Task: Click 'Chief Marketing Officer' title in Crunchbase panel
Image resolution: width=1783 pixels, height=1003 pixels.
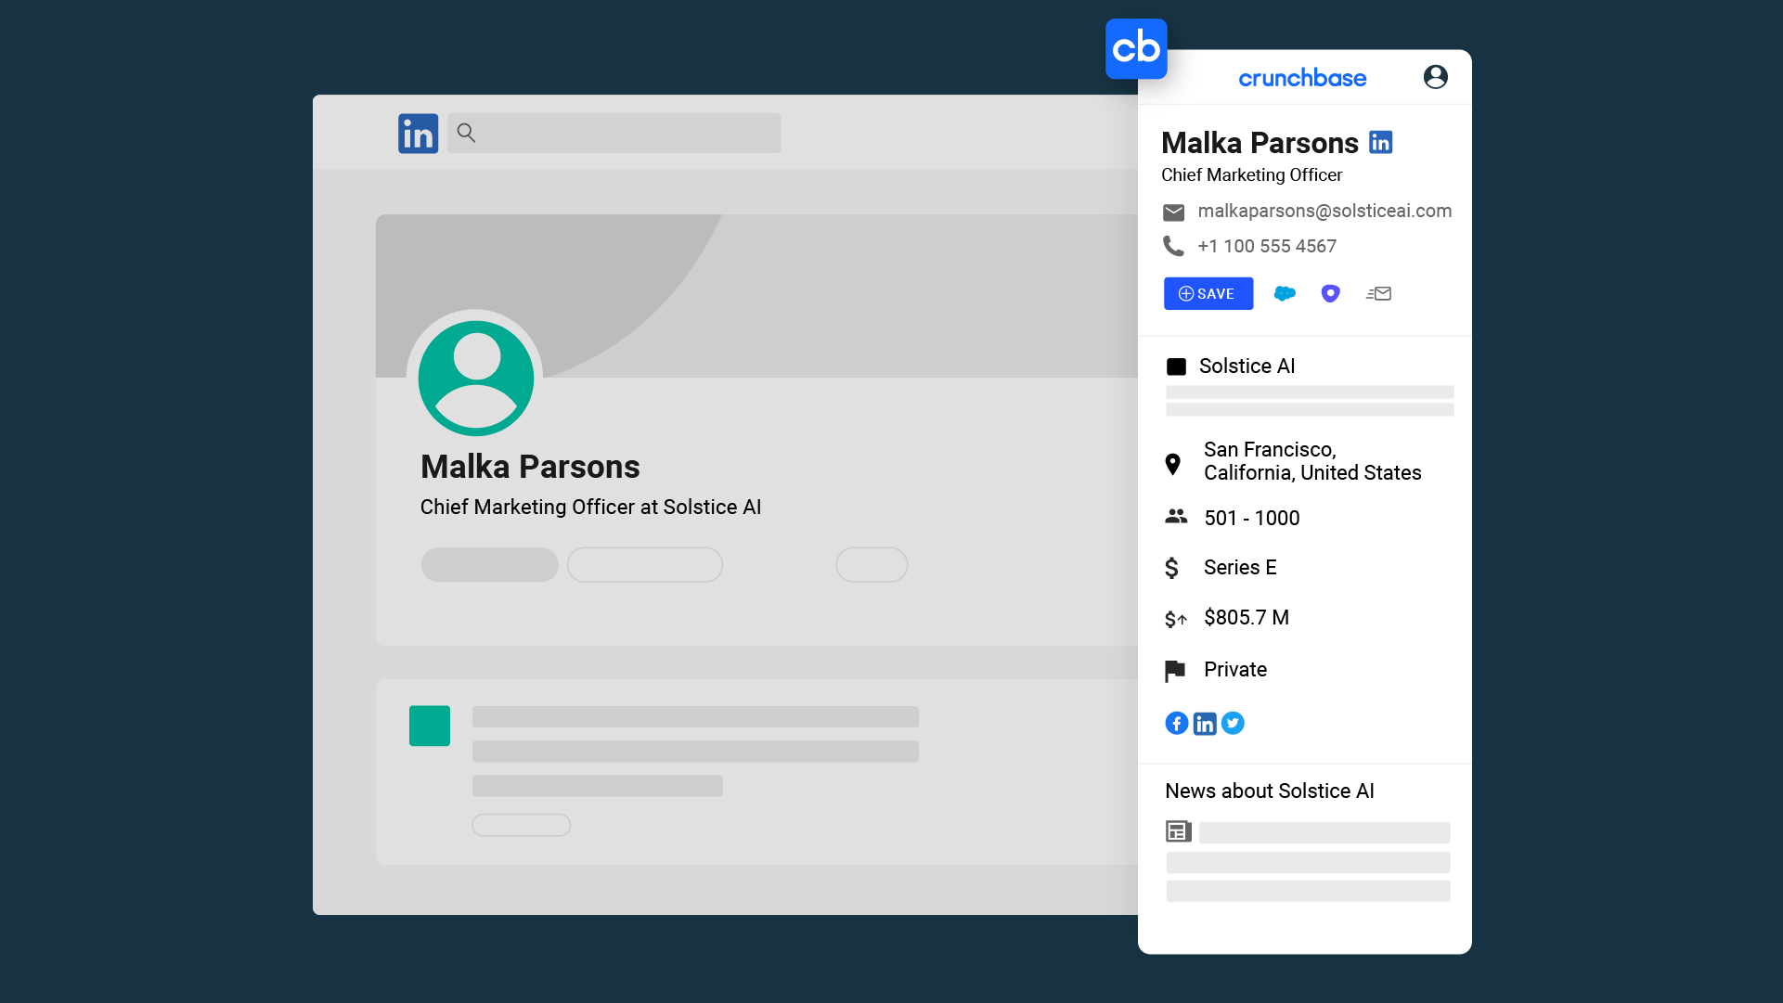Action: (x=1251, y=174)
